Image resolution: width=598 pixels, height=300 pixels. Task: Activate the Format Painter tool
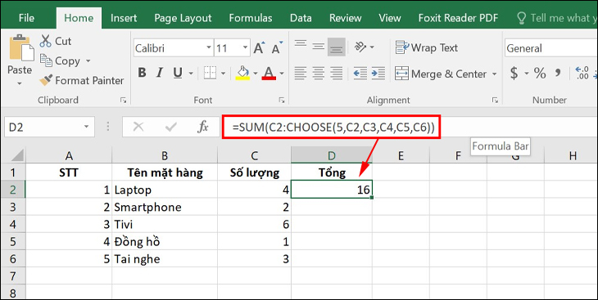pyautogui.click(x=82, y=80)
